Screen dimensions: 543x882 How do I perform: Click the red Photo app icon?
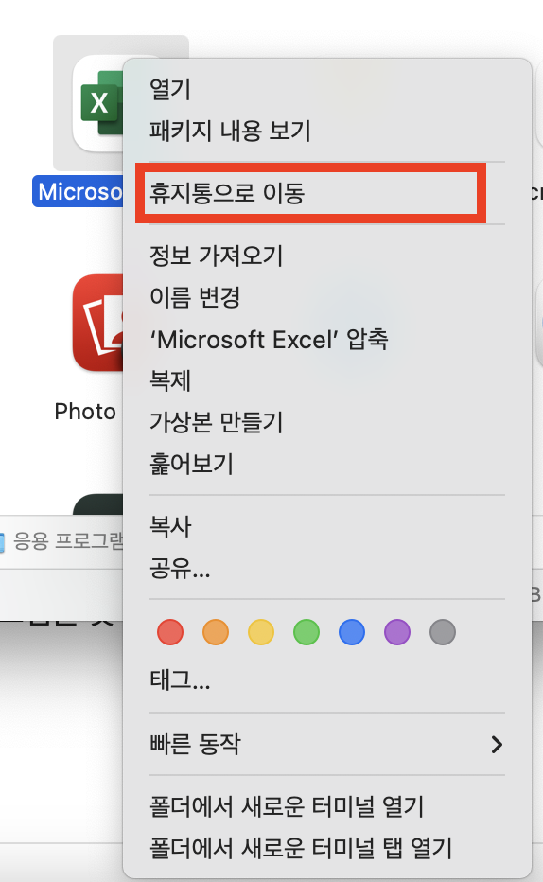tap(98, 323)
